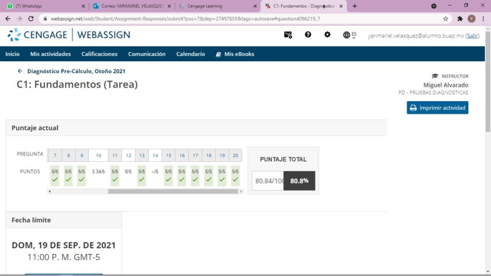The width and height of the screenshot is (491, 276).
Task: Open Calendario in the navigation bar
Action: pos(190,54)
